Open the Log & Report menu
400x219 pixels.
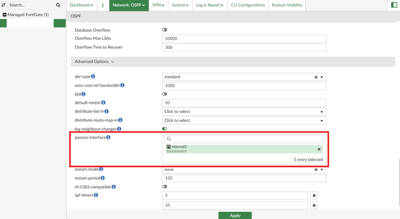210,5
